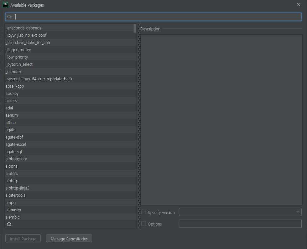The image size is (307, 249).
Task: Reload the package list with refresh icon
Action: pos(9,224)
